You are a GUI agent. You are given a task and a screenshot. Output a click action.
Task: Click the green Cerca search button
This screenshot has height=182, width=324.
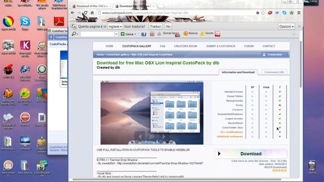pyautogui.click(x=127, y=34)
